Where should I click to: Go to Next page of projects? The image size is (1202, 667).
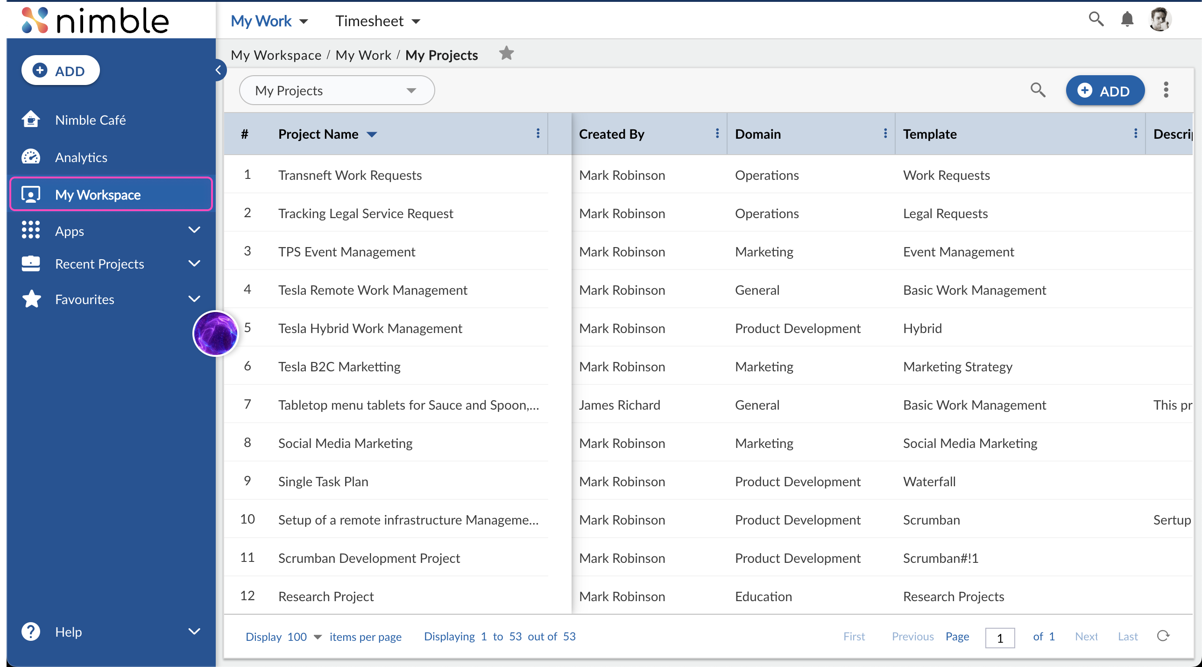[1086, 636]
